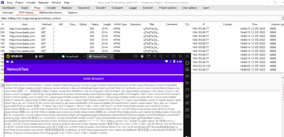This screenshot has height=137, width=284.
Task: Sort by Status column header
Action: (x=95, y=24)
